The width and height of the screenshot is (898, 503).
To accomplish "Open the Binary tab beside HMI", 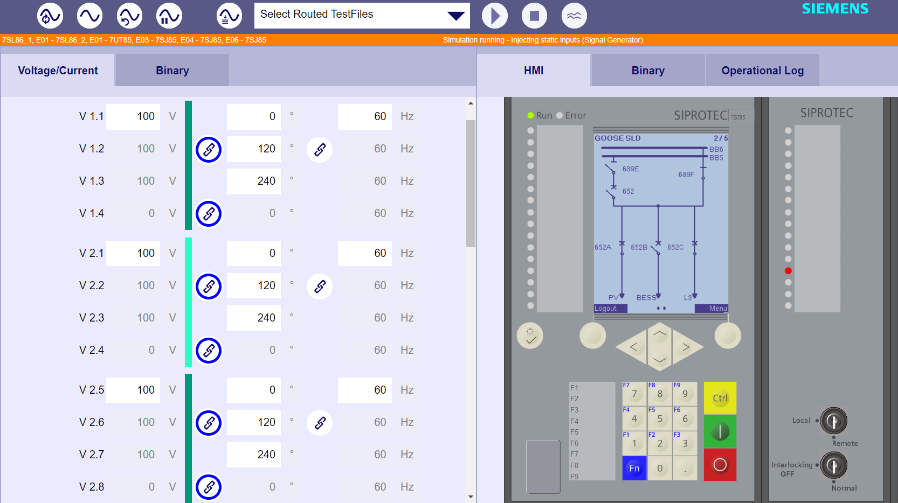I will (648, 71).
